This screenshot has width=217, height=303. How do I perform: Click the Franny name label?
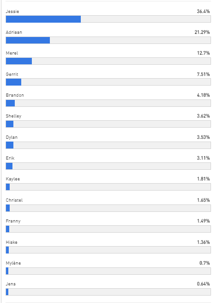pos(13,221)
